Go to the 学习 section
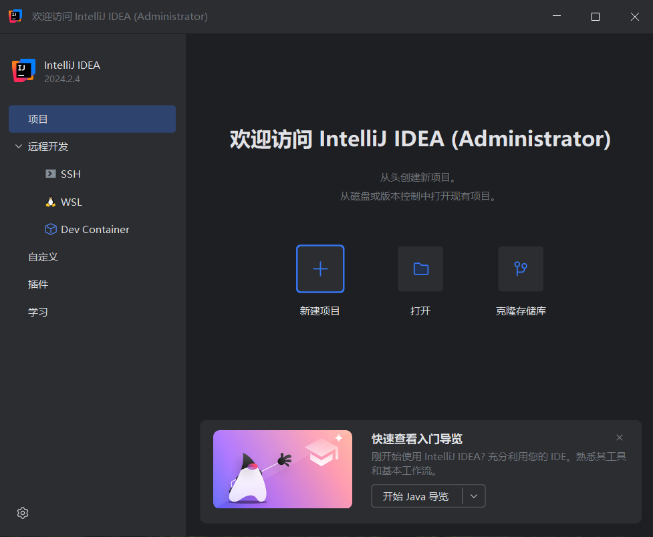 (x=38, y=312)
